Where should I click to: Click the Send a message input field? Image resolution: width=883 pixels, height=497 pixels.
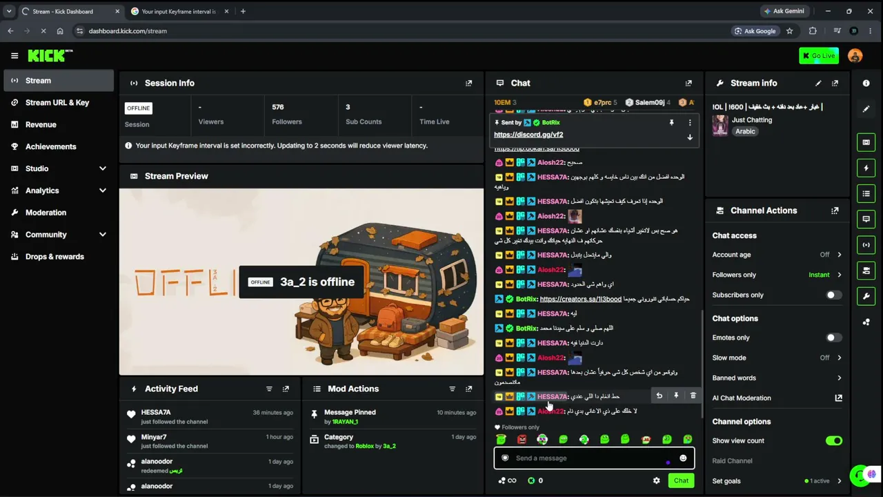(x=594, y=458)
